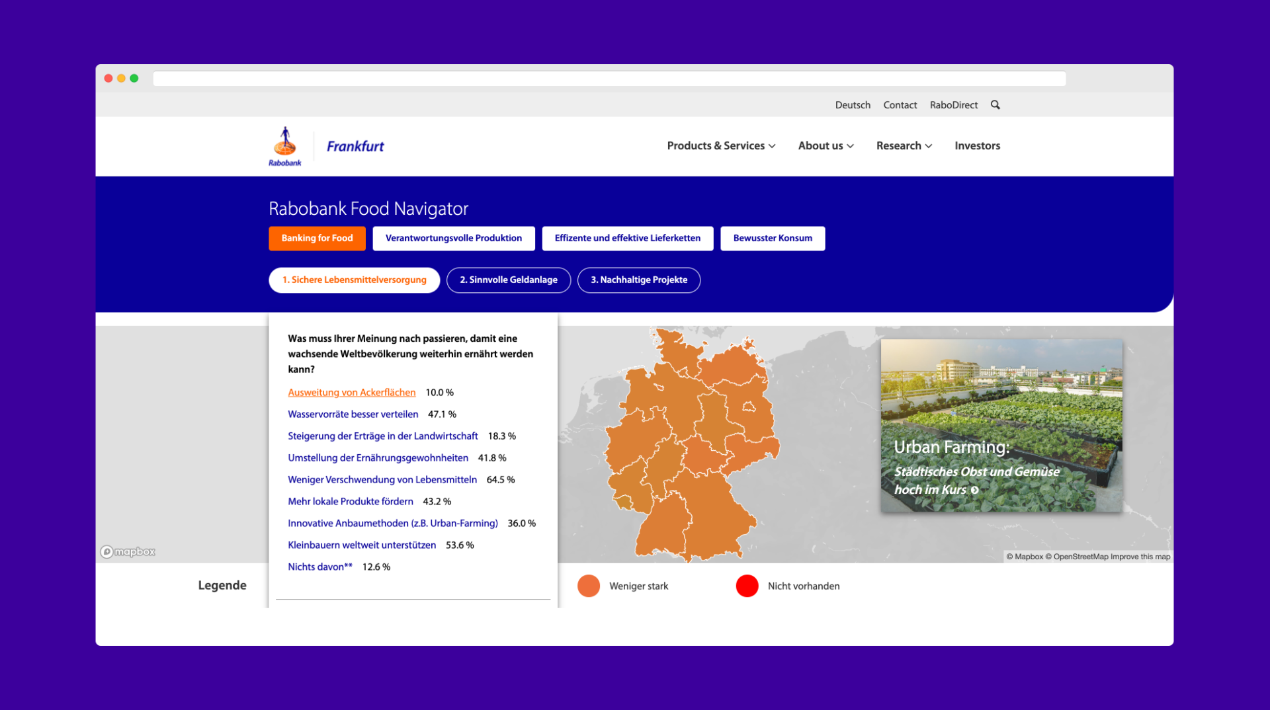Select the Bewusster Konsum tab
1270x710 pixels.
pos(773,238)
